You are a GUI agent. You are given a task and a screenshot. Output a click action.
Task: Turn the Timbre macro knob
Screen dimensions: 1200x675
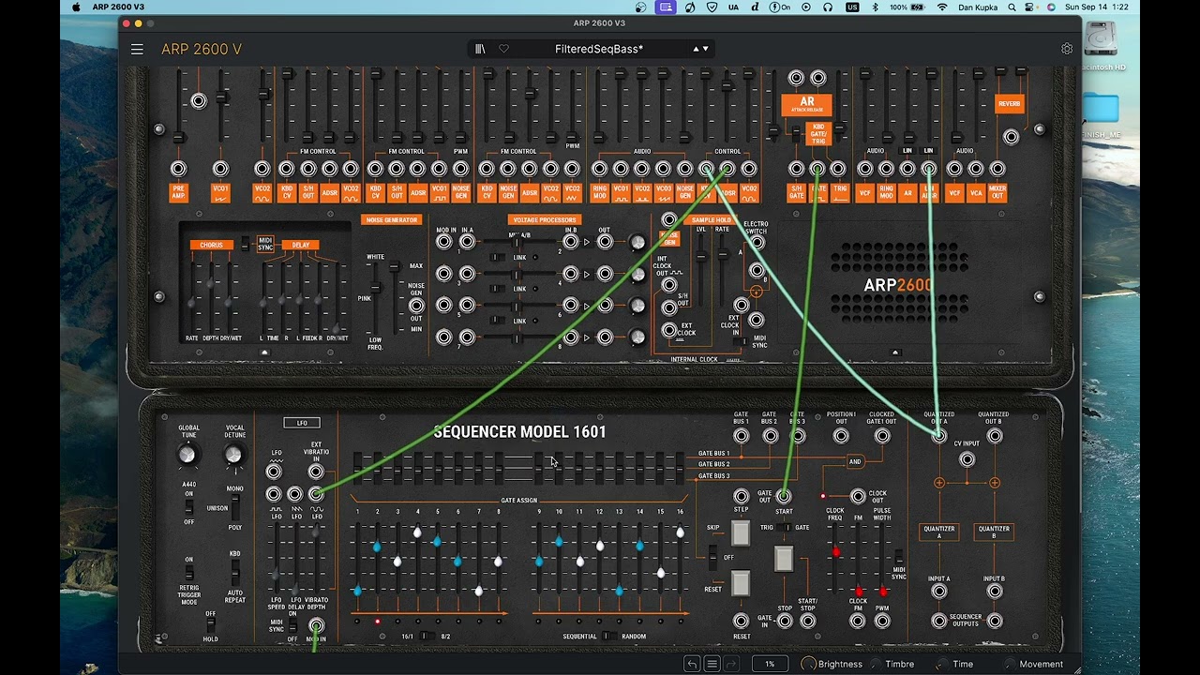(x=876, y=664)
